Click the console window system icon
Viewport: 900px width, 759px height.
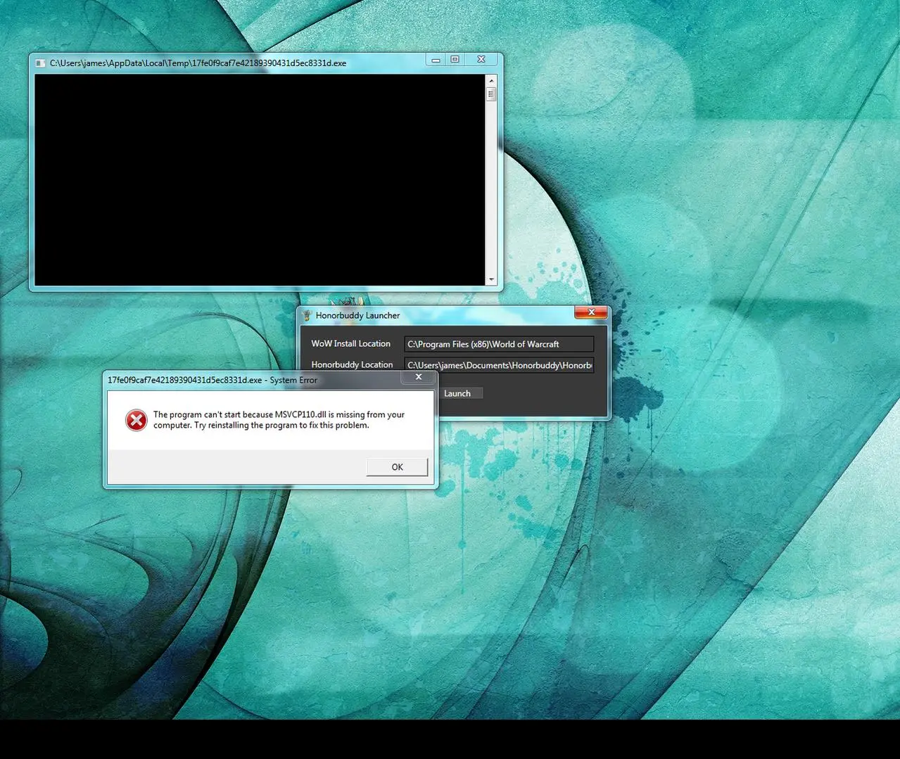pos(41,63)
